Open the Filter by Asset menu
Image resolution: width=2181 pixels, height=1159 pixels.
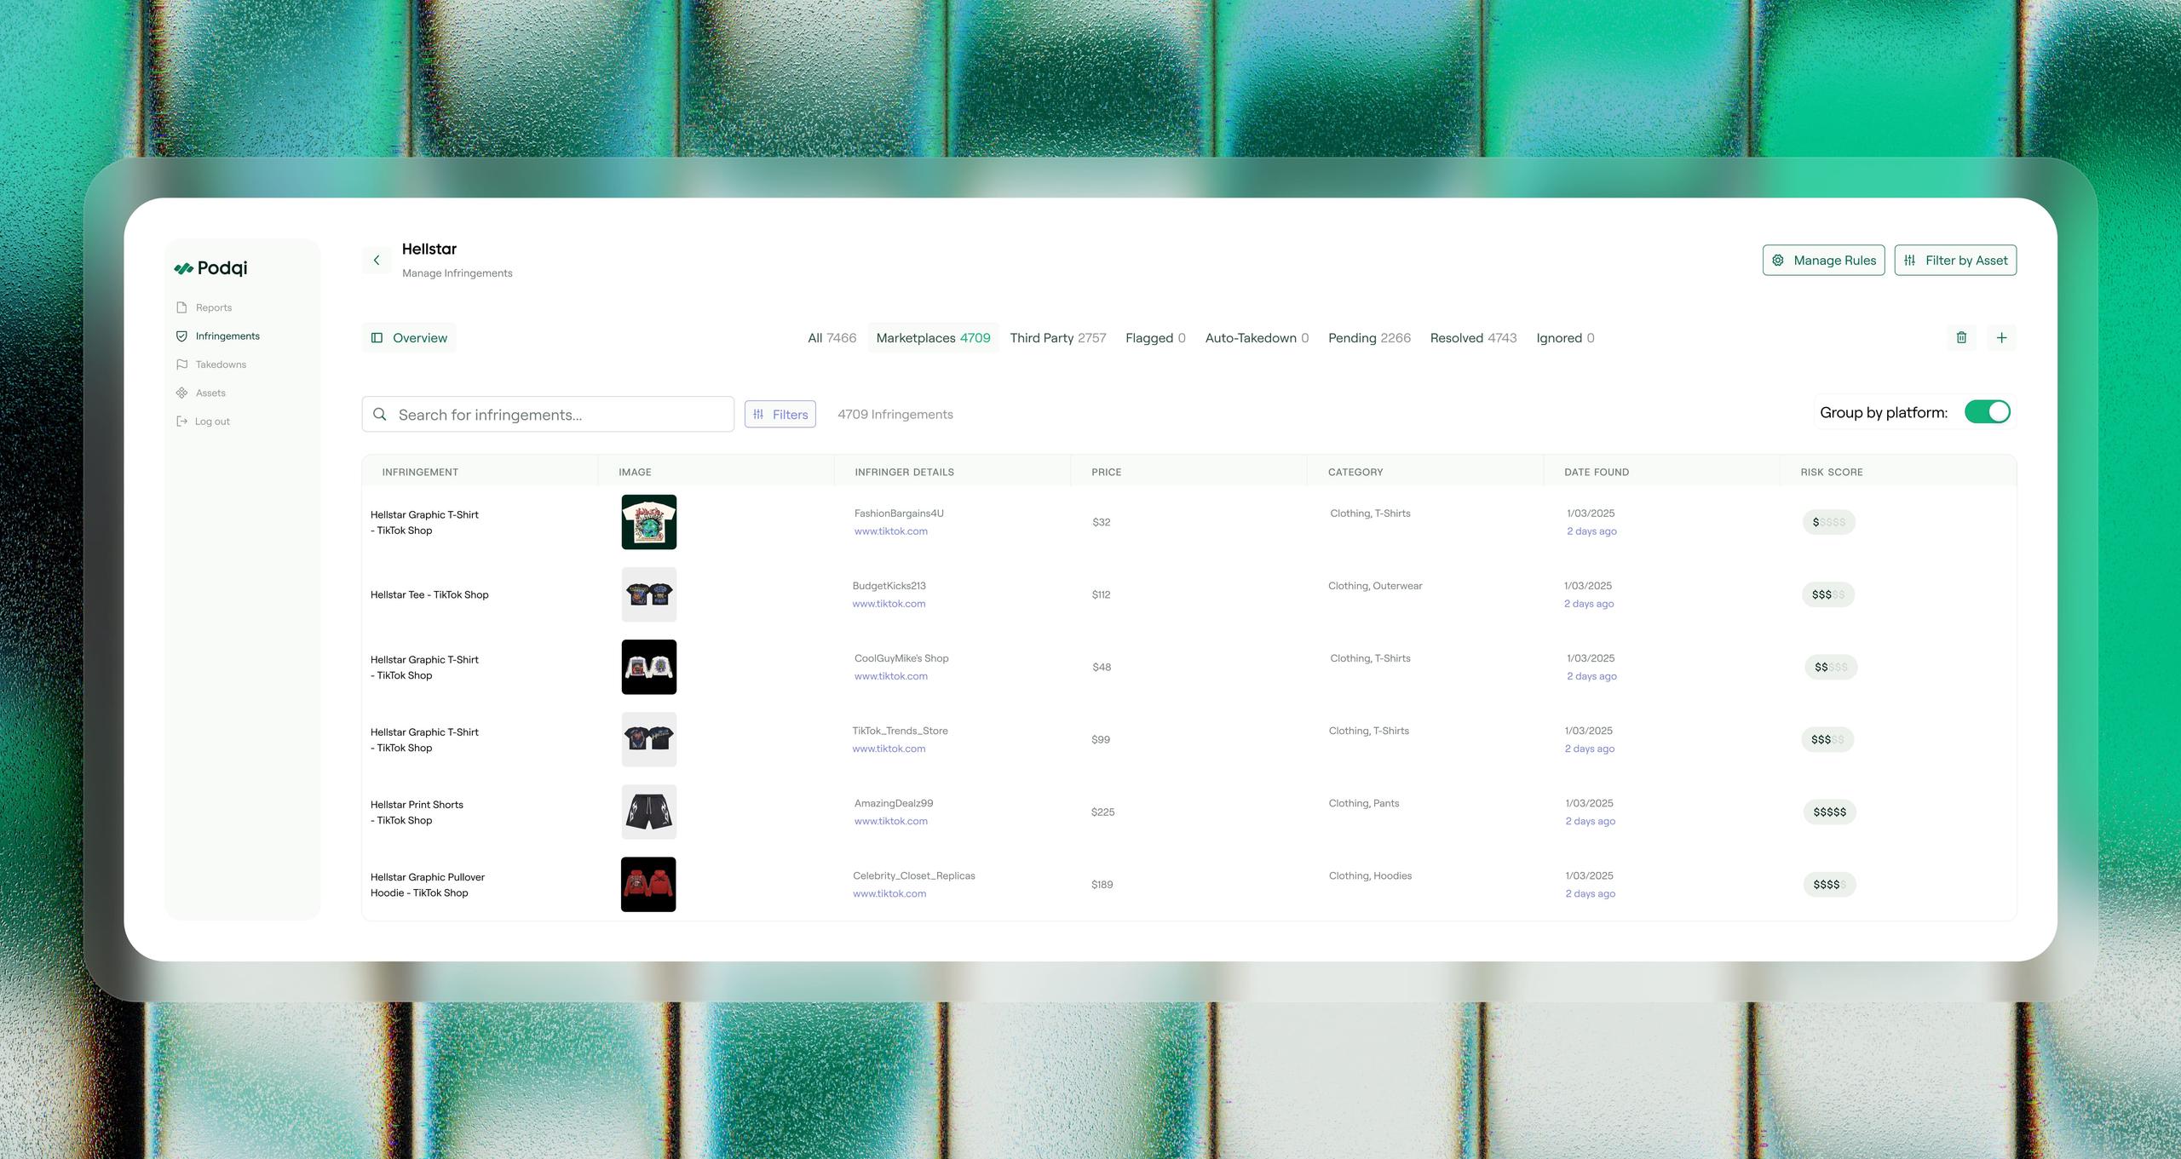[1955, 261]
